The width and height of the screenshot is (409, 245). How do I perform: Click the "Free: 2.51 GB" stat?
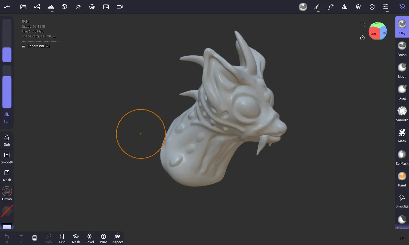click(x=33, y=31)
